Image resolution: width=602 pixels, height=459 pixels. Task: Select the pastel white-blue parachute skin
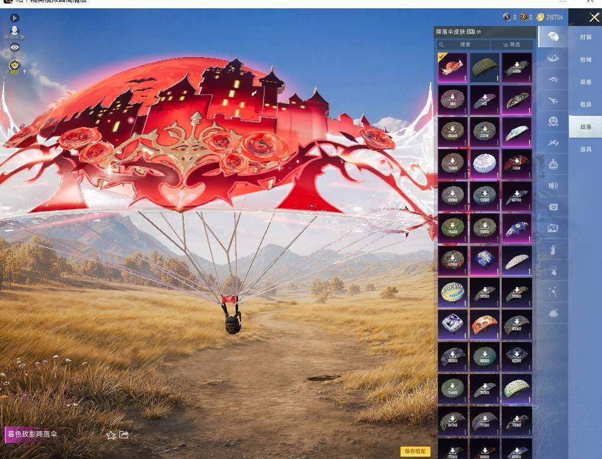(517, 132)
